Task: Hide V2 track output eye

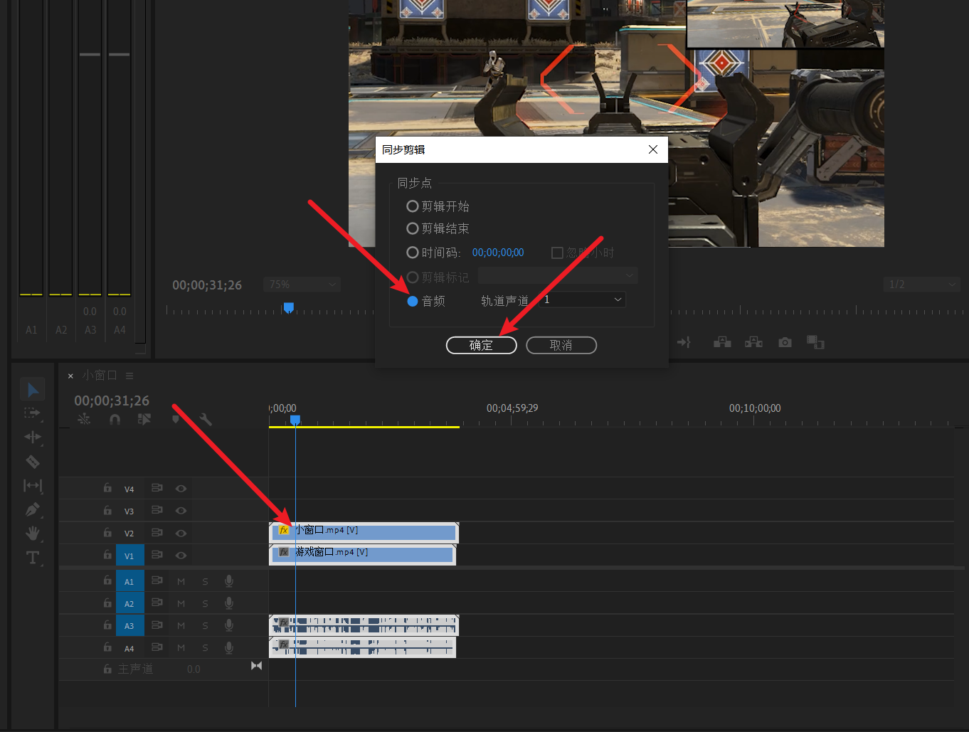Action: [181, 533]
